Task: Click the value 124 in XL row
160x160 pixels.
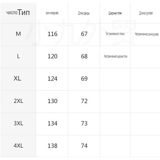Action: [x=52, y=79]
